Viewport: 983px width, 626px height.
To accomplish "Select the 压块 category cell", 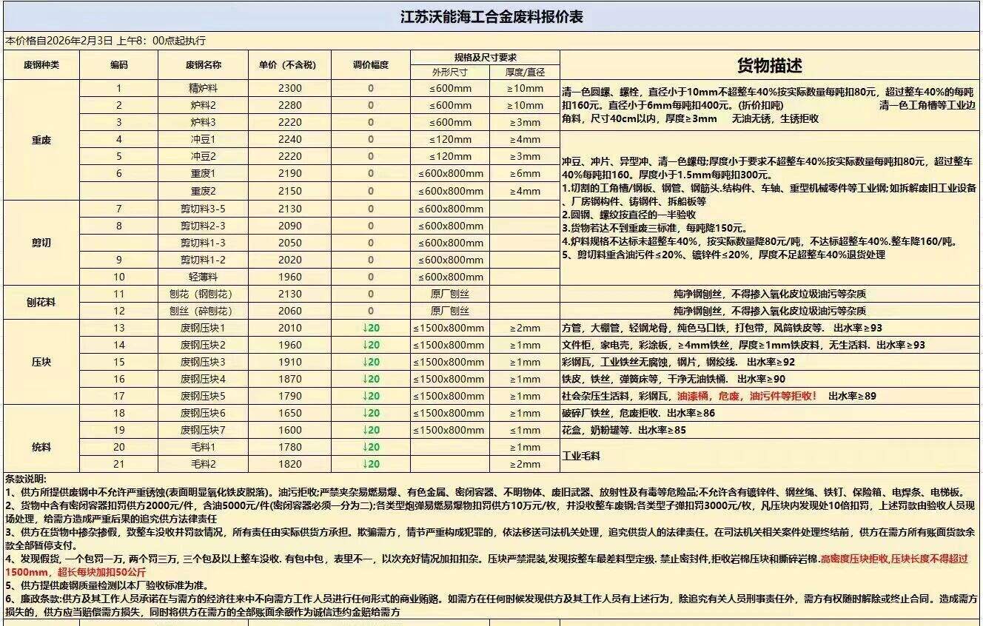I will tap(41, 363).
